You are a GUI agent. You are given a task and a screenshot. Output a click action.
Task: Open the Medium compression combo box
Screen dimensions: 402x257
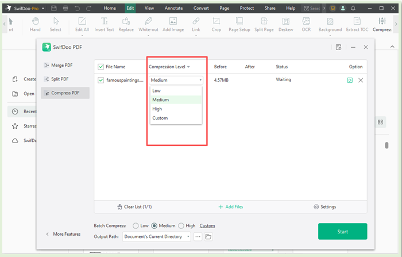(176, 80)
